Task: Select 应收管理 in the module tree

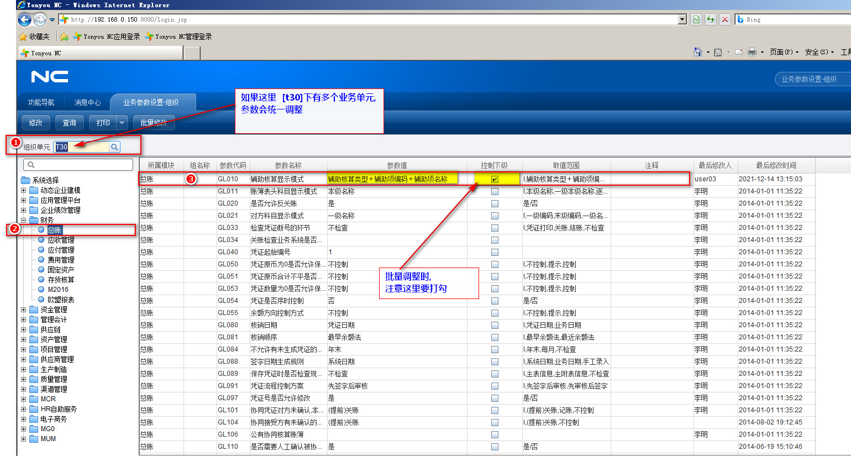Action: (x=61, y=240)
